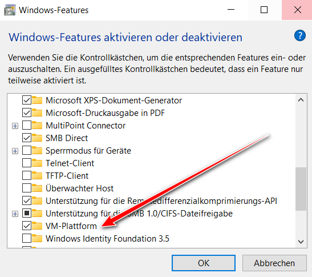
Task: Click folder icon beside Überwachter Host
Action: tap(37, 188)
